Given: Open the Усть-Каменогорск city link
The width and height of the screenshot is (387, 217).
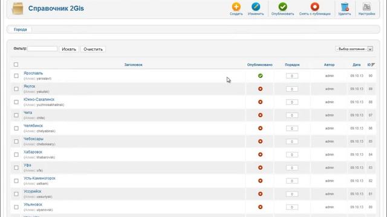Looking at the screenshot, I should (x=39, y=178).
